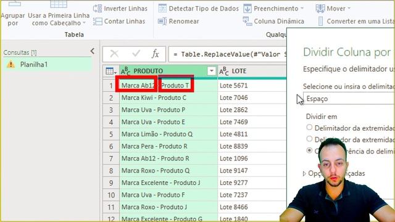Select the Planilha1 query

(48, 64)
